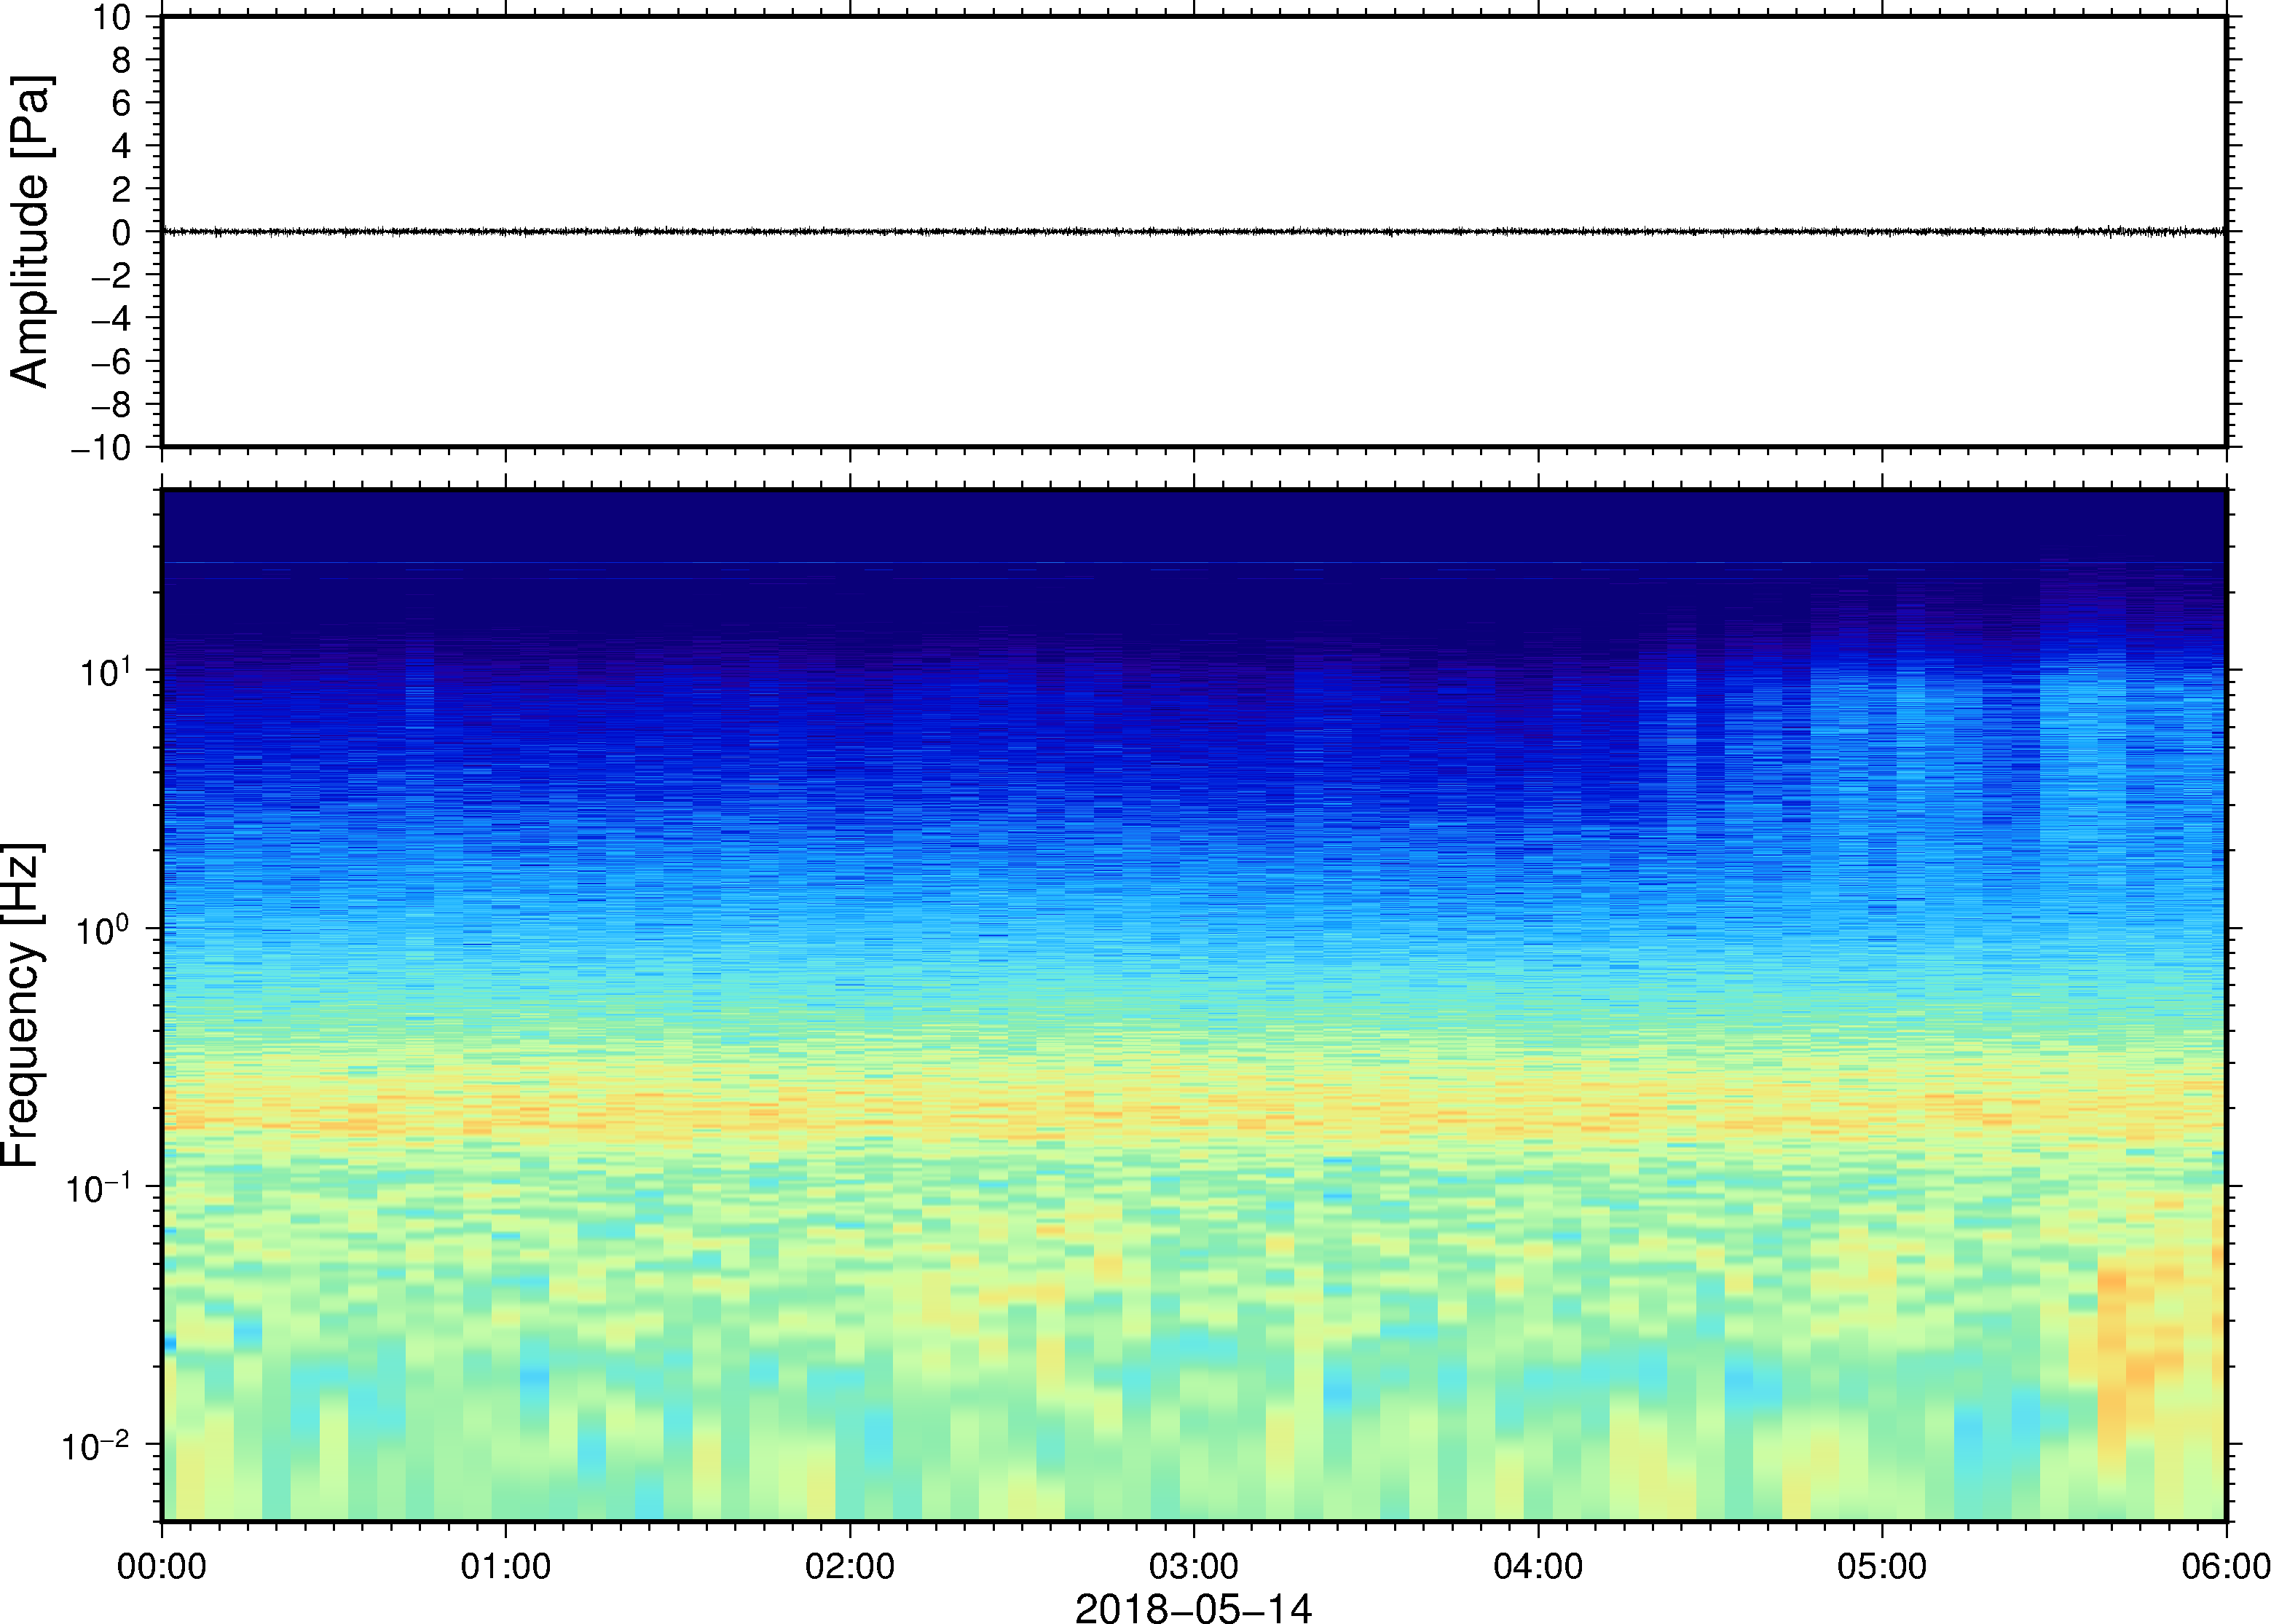Click the 'Frequency [Hz]' axis label
Screen dimensions: 2271x1624
tap(22, 1005)
